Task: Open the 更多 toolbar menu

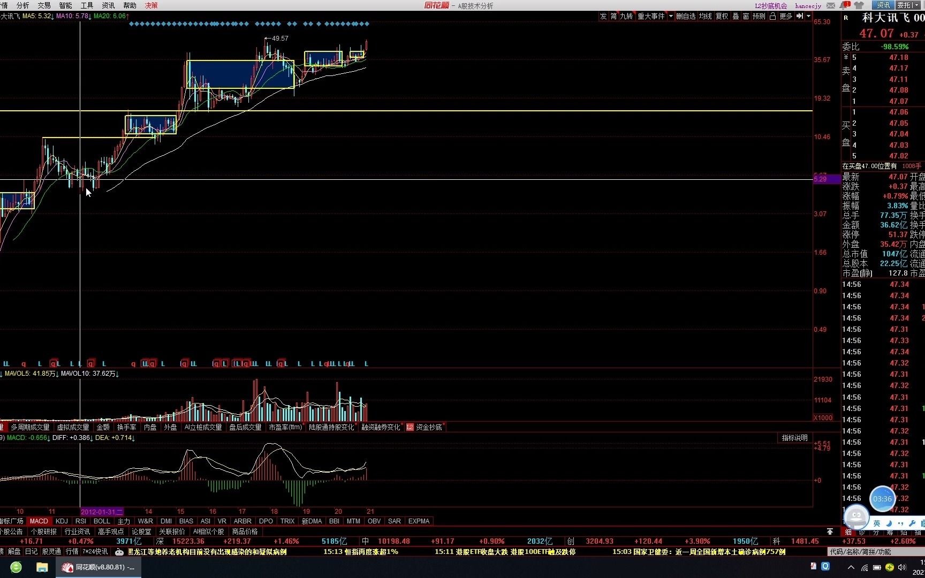Action: pyautogui.click(x=786, y=17)
